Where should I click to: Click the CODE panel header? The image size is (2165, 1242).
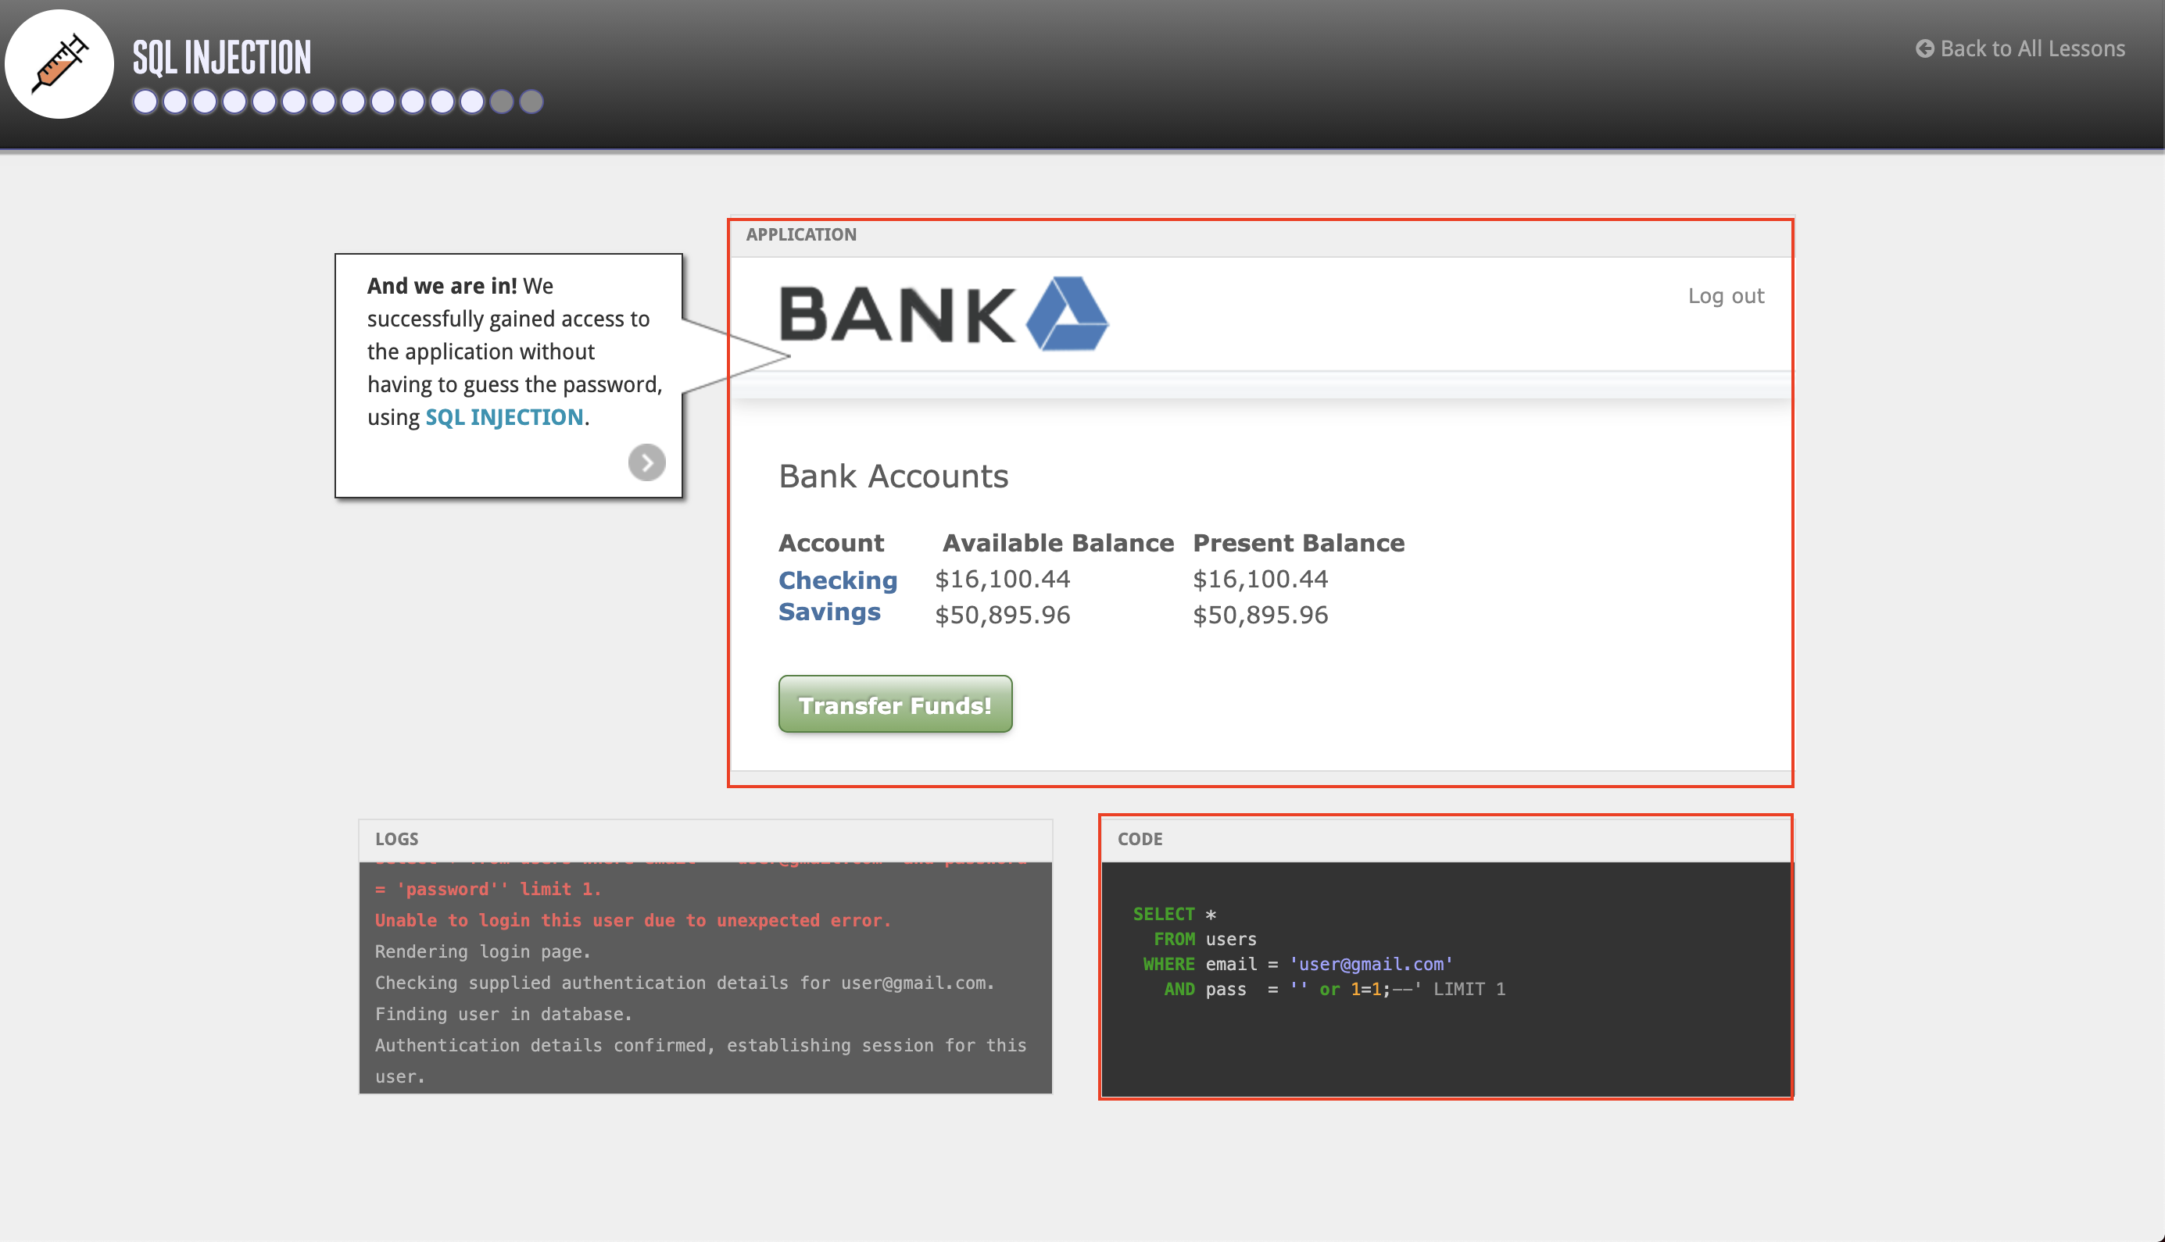click(x=1446, y=840)
